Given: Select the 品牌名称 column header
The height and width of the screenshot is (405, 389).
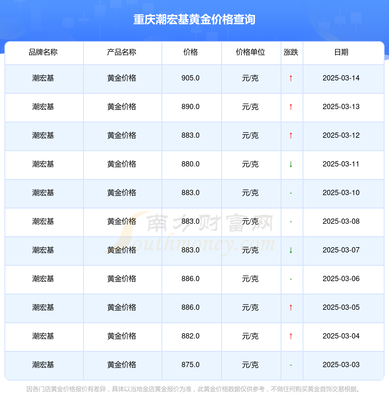Looking at the screenshot, I should (43, 52).
